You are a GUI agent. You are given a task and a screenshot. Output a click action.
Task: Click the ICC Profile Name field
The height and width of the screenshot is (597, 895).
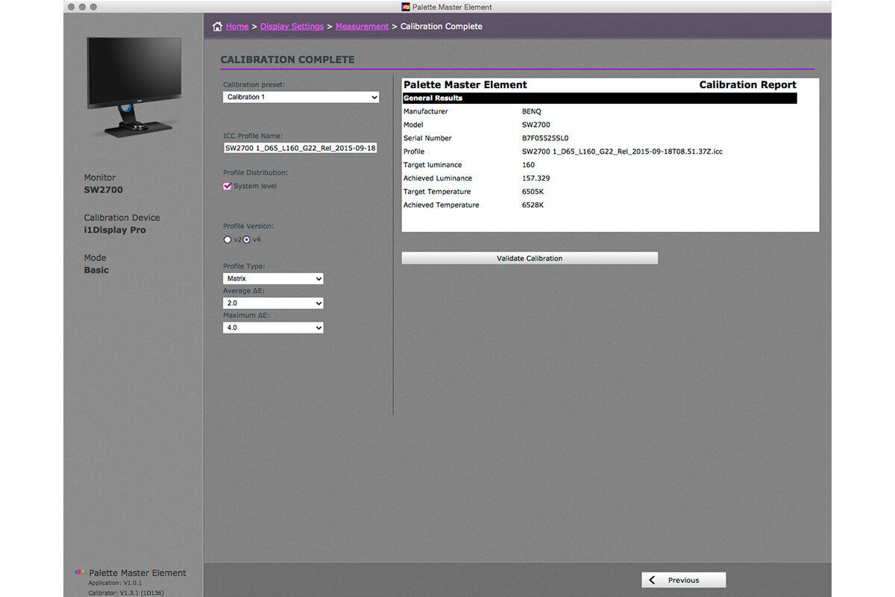301,148
